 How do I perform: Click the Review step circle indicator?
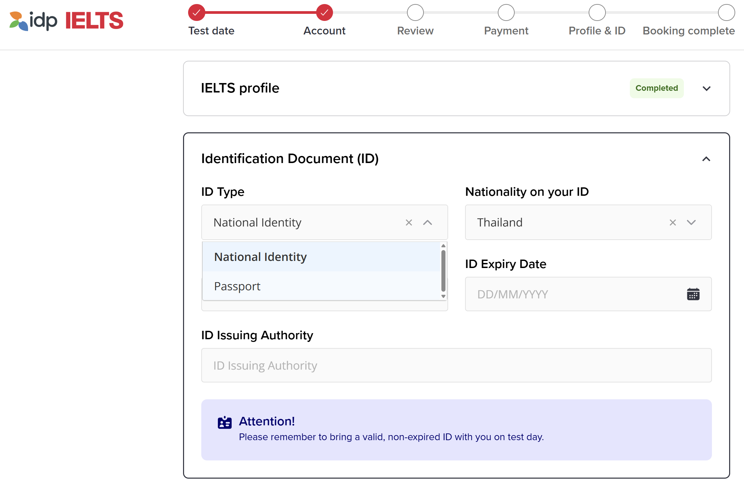click(x=415, y=12)
